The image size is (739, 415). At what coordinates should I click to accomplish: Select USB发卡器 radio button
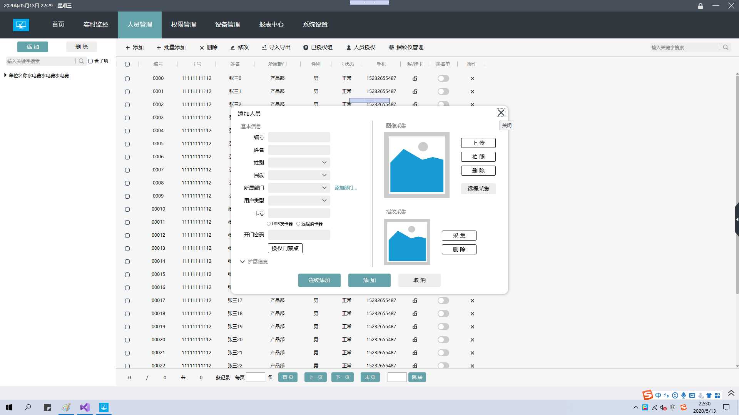[x=269, y=224]
